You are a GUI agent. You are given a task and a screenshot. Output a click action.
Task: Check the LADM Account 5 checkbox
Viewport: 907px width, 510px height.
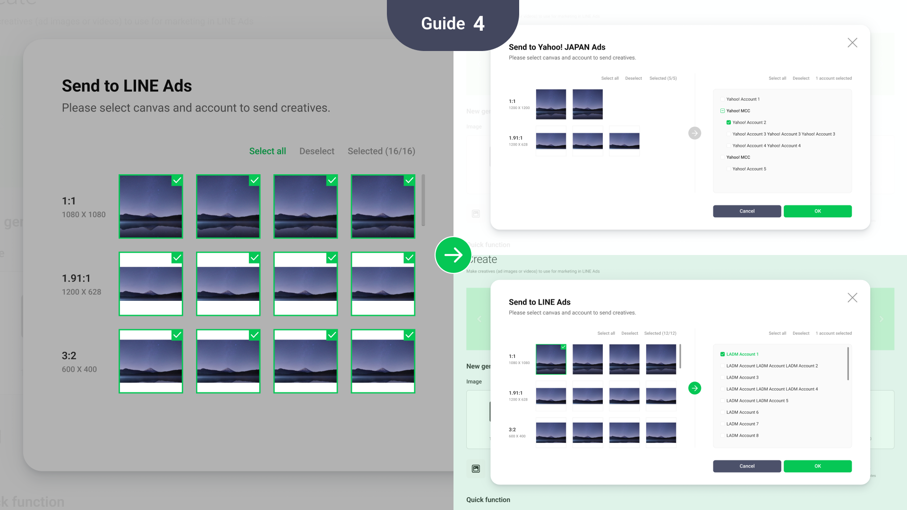(722, 401)
